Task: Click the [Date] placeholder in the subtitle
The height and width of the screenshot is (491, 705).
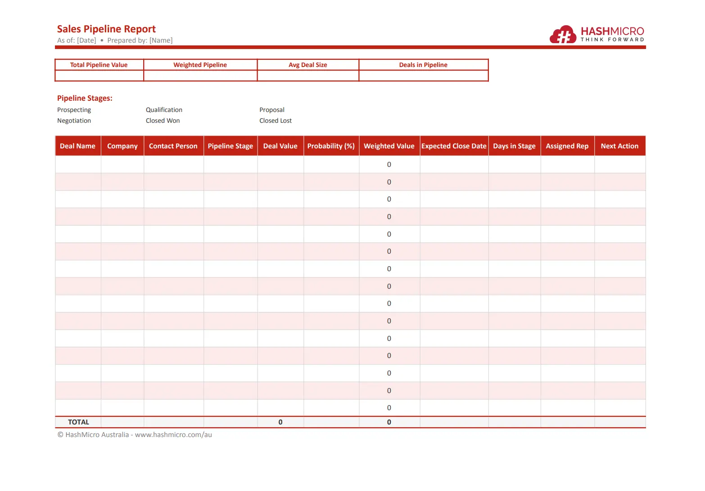Action: (x=86, y=40)
